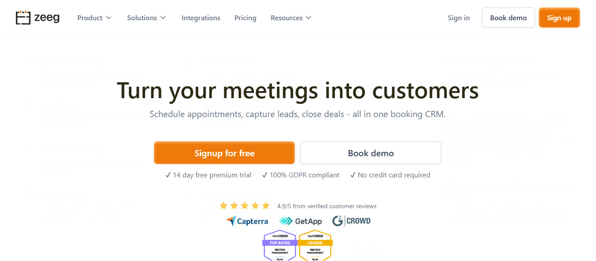Open the Product dropdown menu
Viewport: 596px width, 261px height.
pos(94,18)
